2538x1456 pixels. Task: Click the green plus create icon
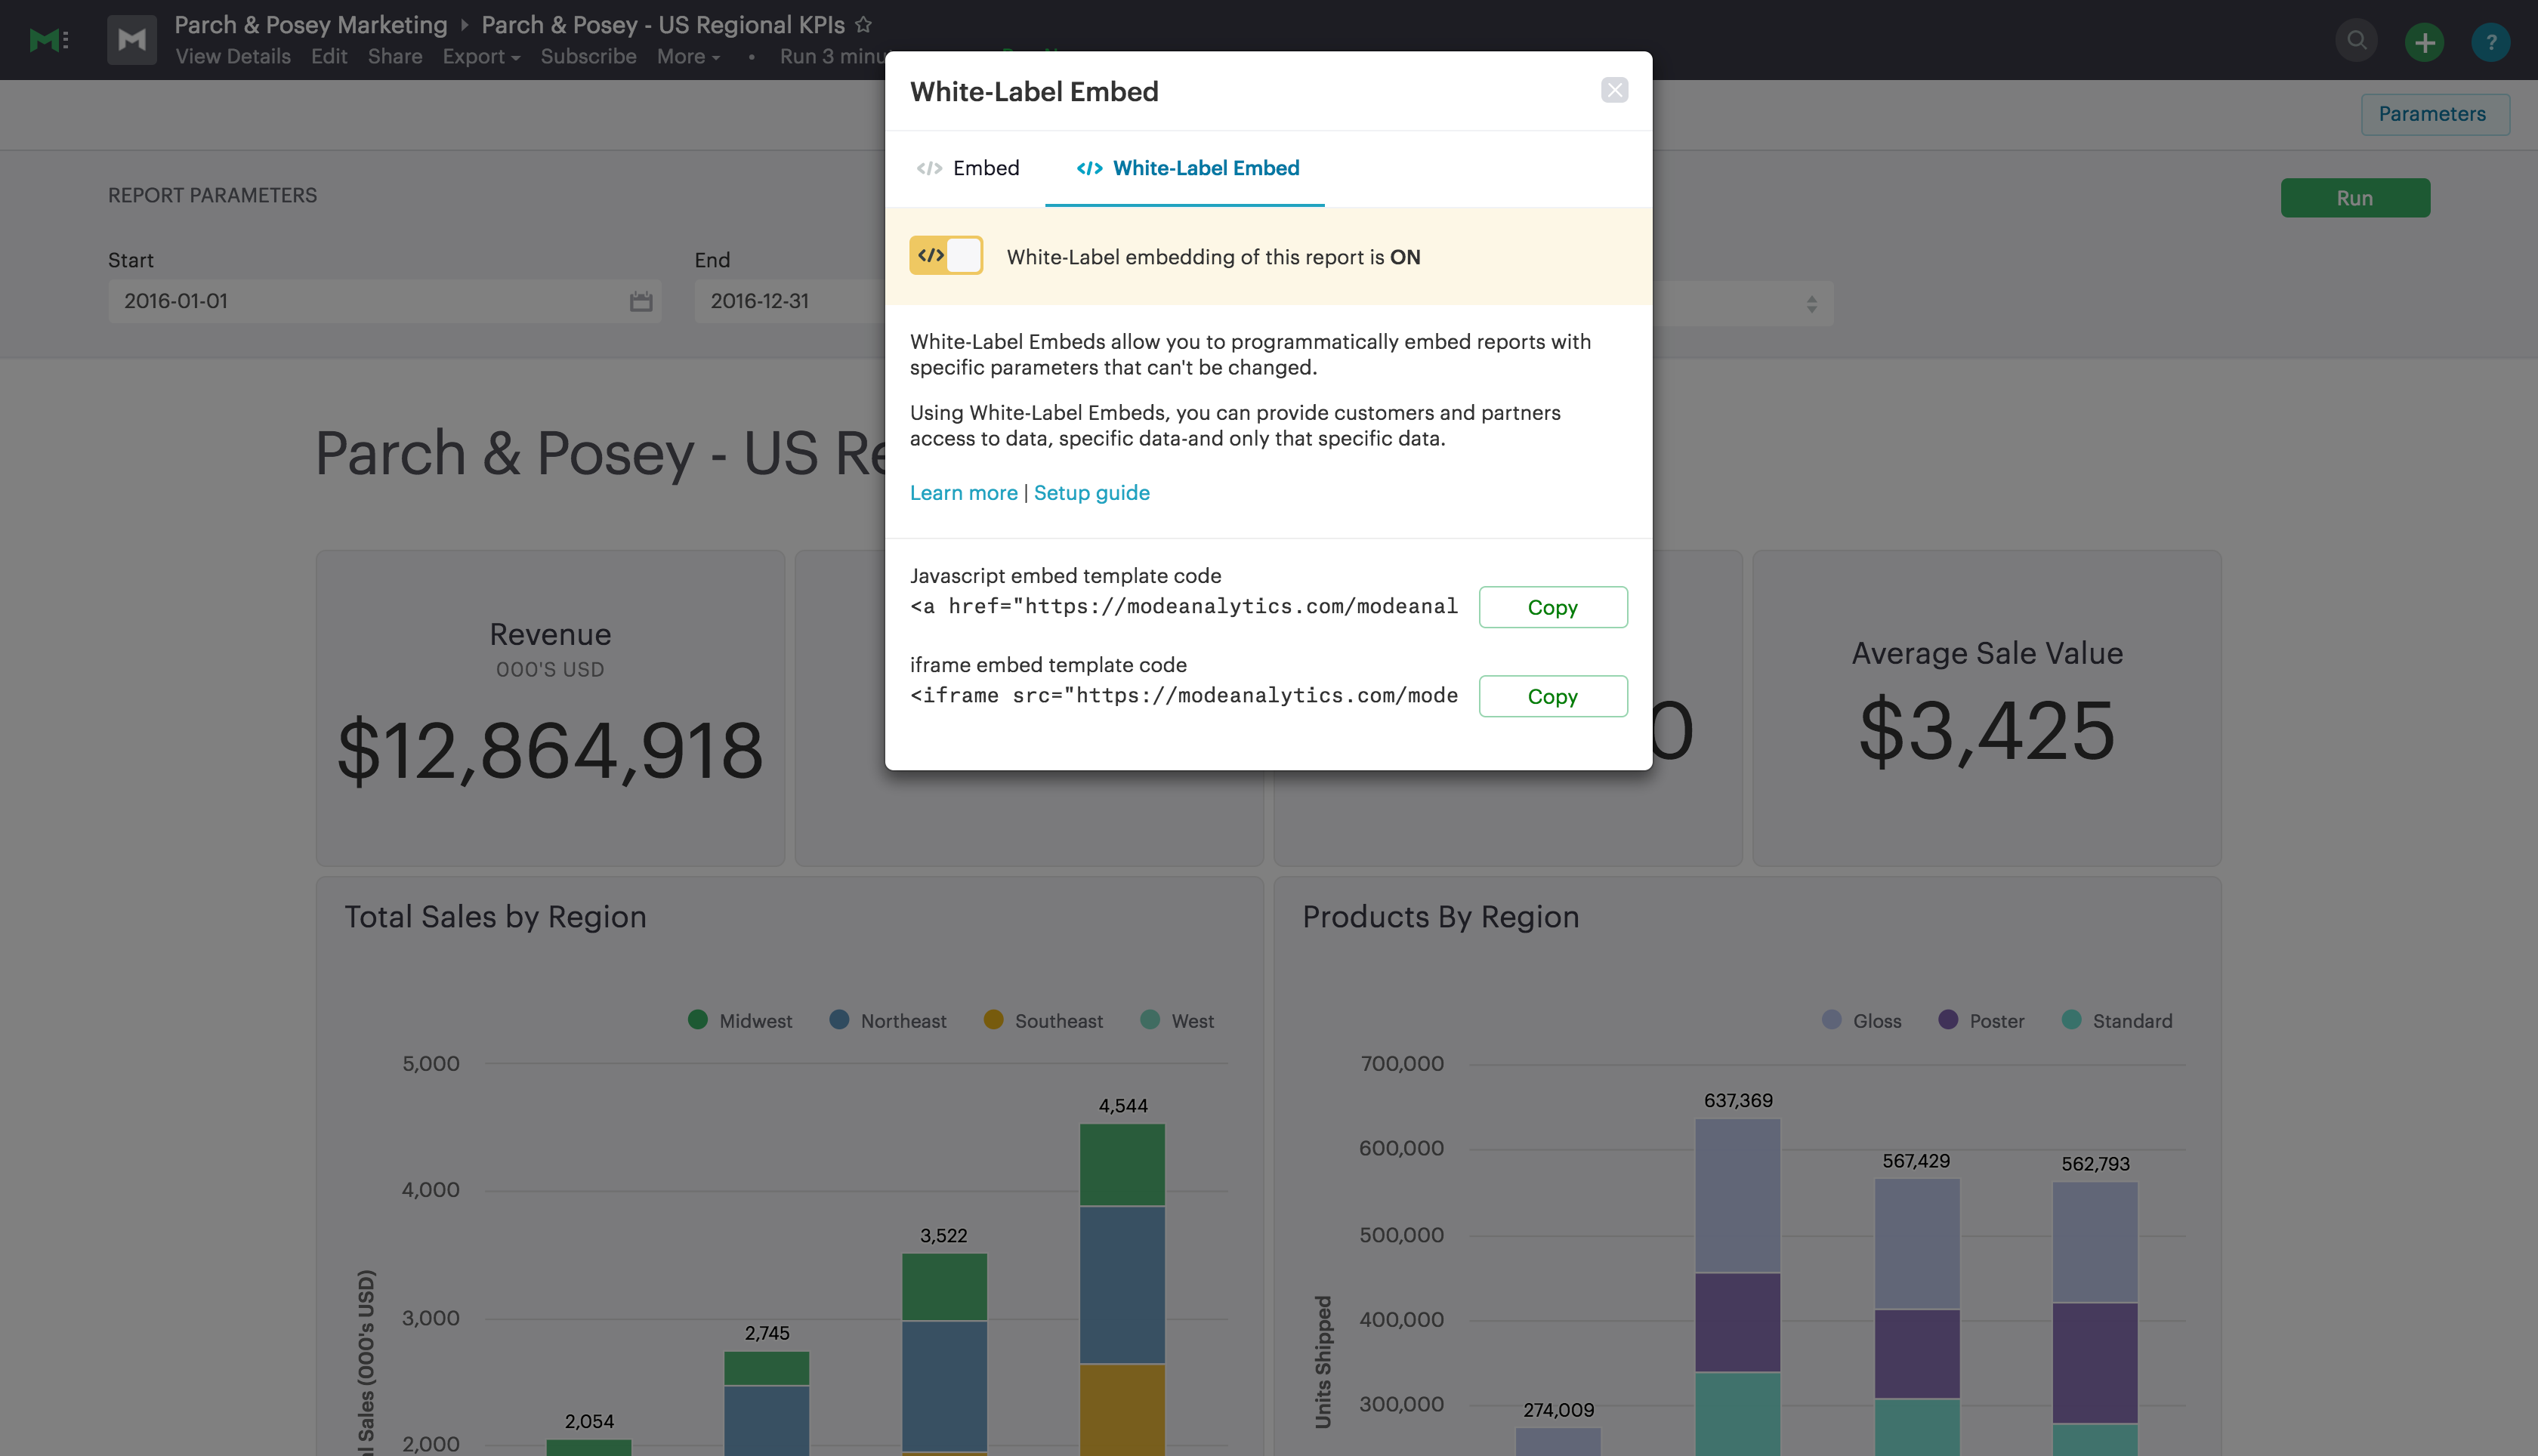coord(2424,41)
